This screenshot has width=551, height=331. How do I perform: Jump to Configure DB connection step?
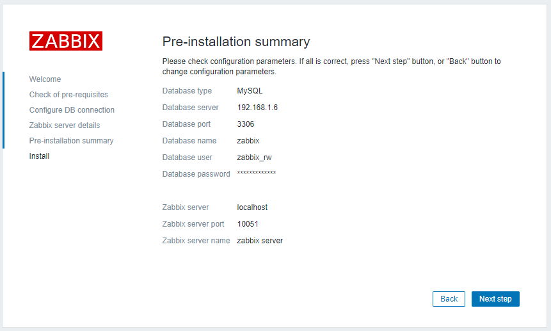click(72, 110)
